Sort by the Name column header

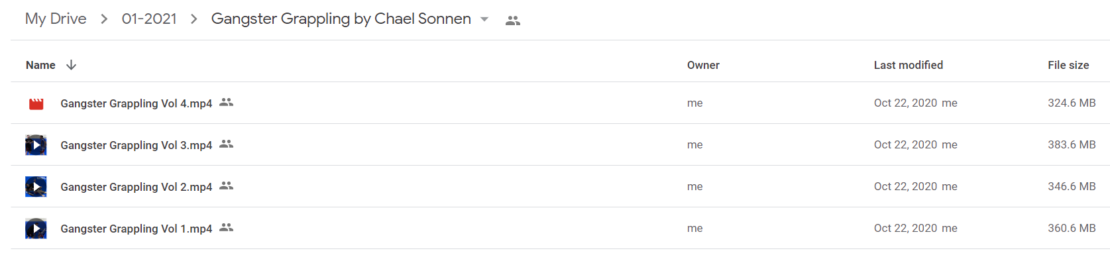[40, 65]
